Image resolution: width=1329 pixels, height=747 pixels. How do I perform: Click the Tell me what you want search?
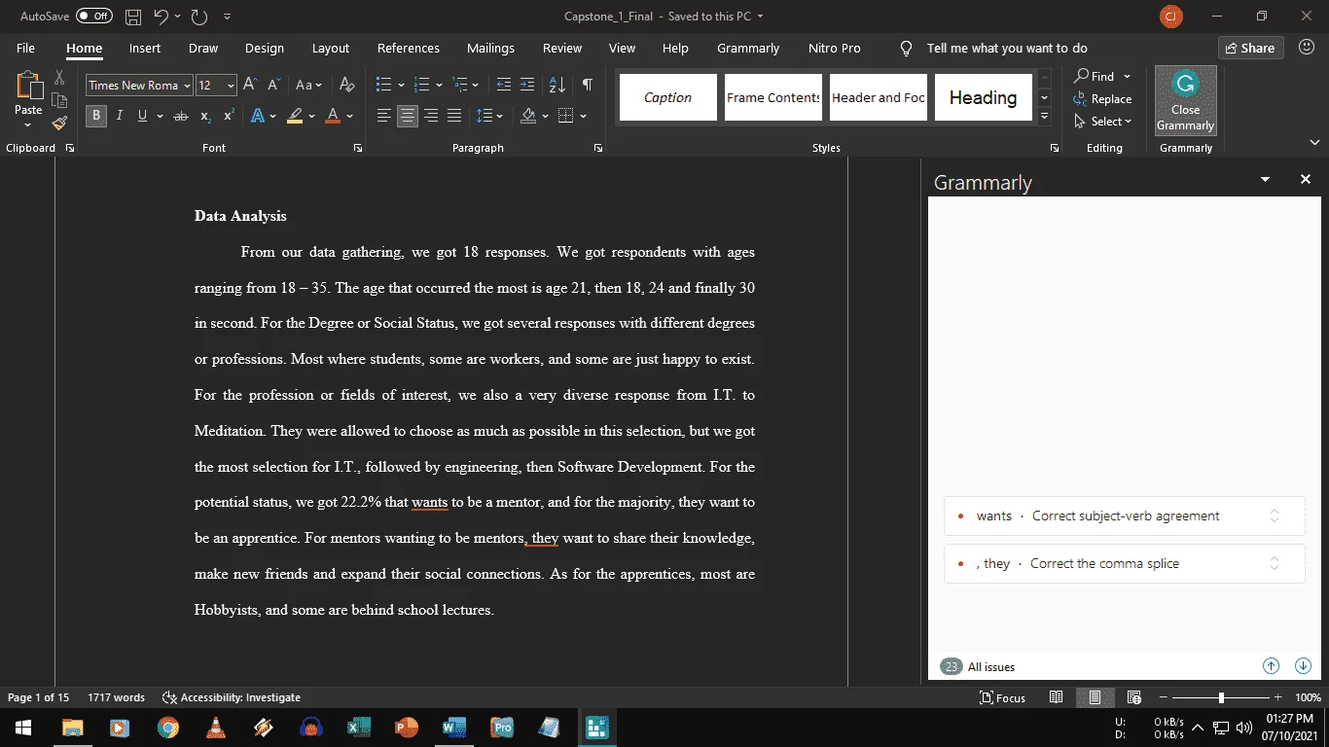(x=1007, y=48)
